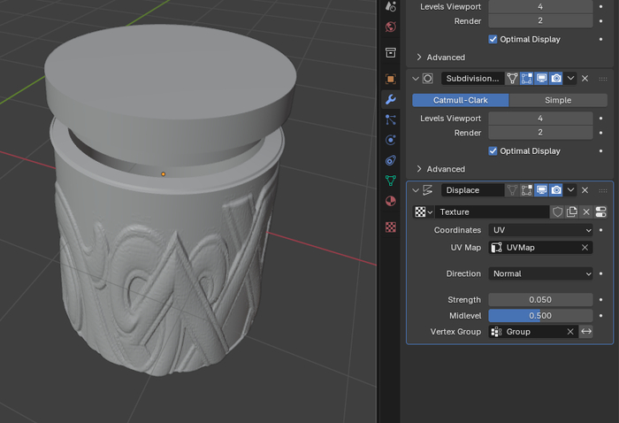The width and height of the screenshot is (619, 423).
Task: Remove the Displace modifier
Action: [x=585, y=190]
